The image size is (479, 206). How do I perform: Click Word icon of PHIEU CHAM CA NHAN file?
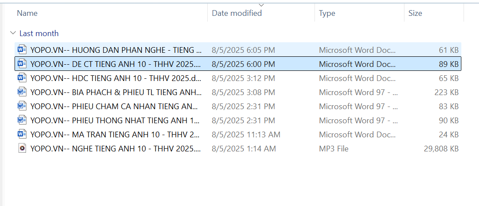(22, 106)
